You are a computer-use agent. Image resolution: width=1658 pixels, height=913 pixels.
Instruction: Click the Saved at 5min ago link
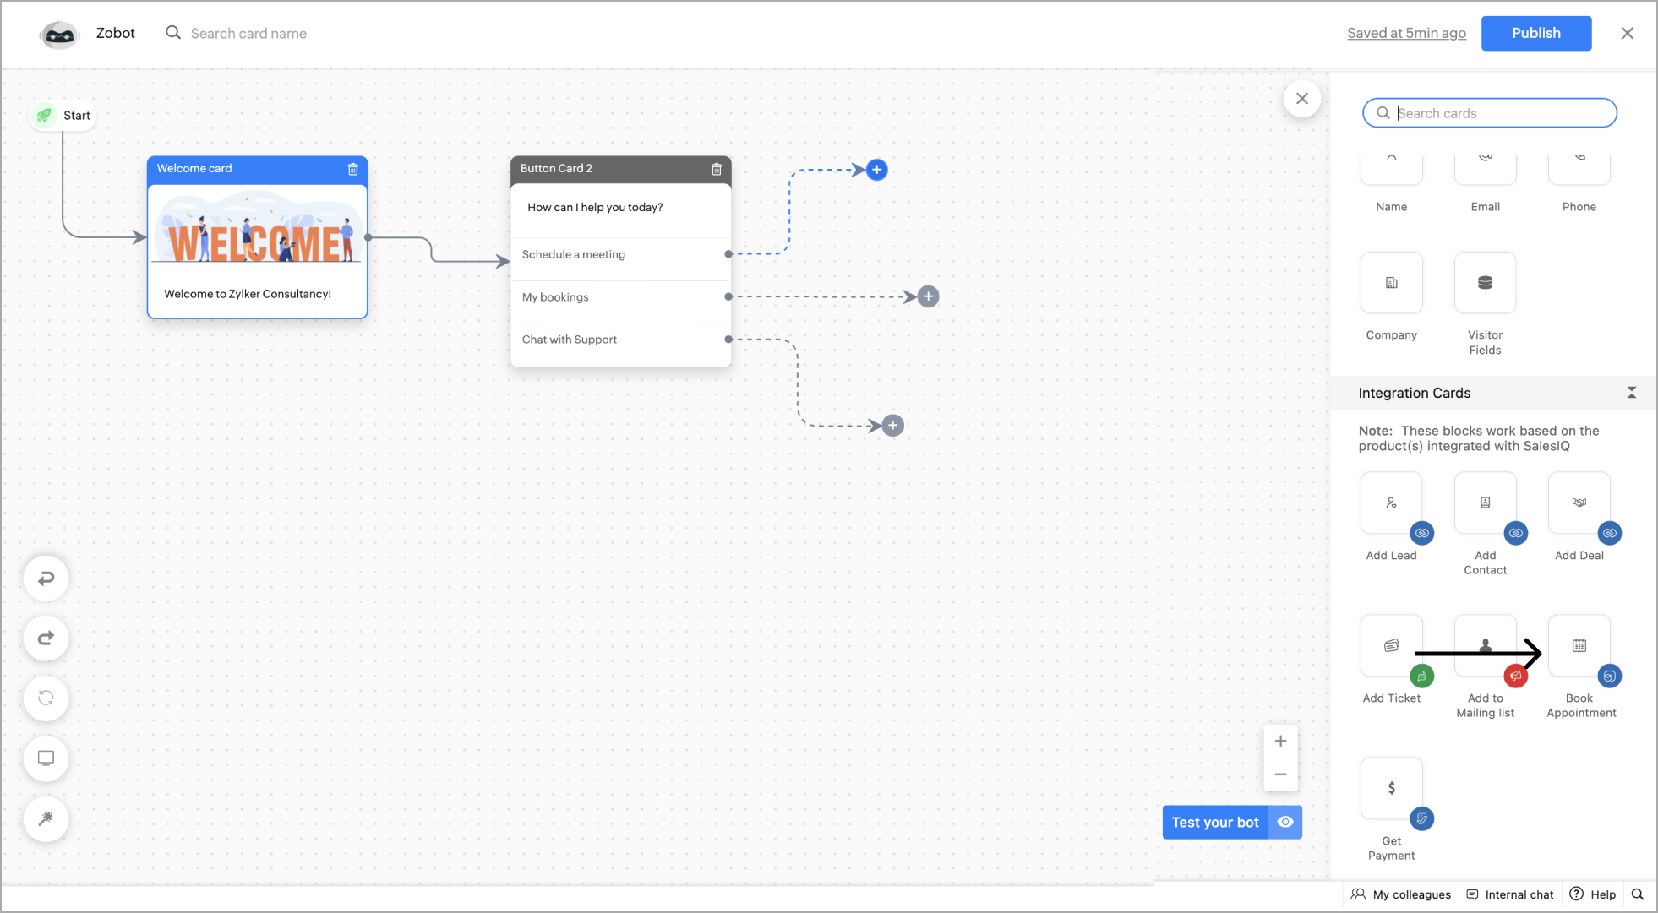tap(1406, 33)
